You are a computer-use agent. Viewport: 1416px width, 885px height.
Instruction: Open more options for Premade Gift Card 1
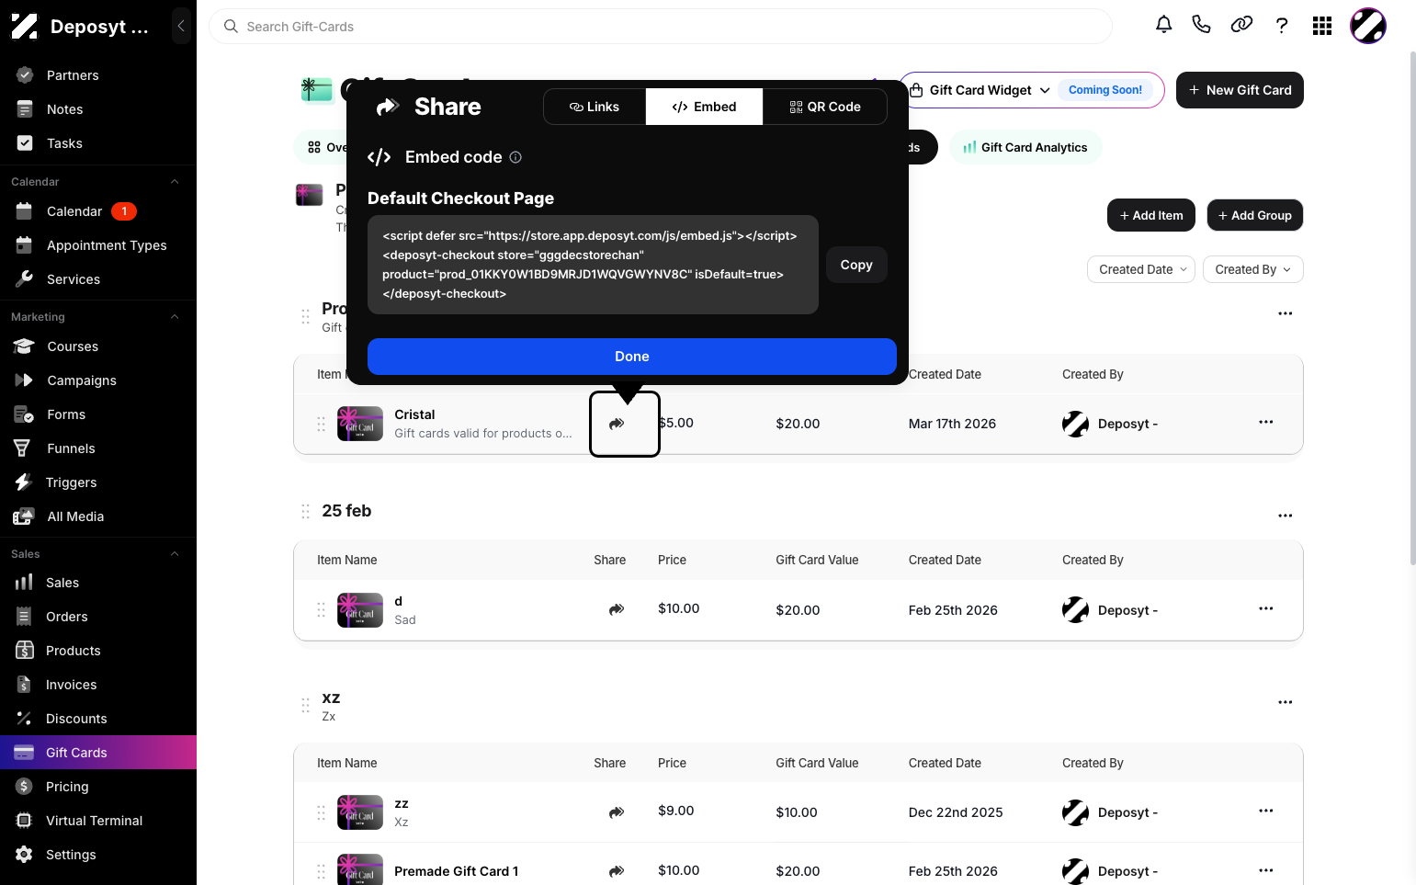[x=1266, y=870]
